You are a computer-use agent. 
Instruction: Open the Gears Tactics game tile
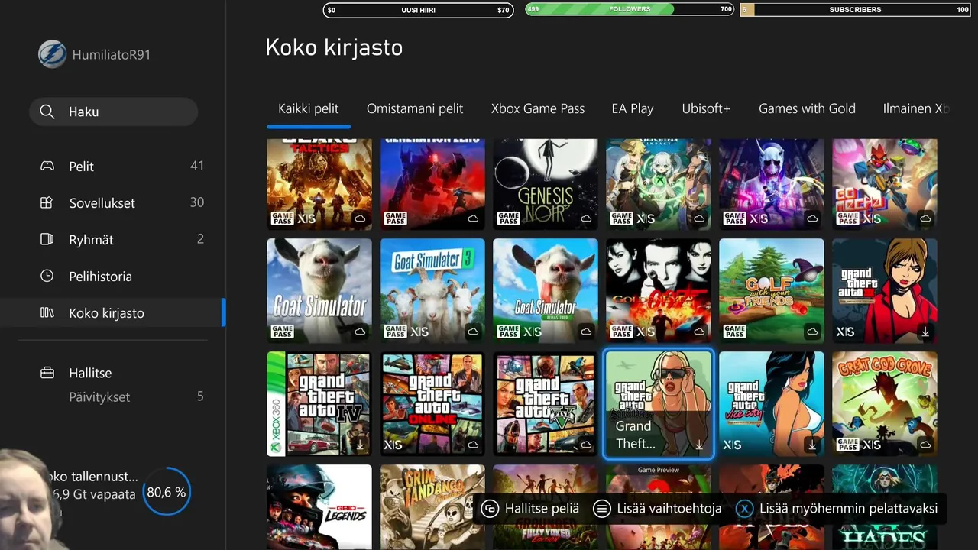pos(319,184)
